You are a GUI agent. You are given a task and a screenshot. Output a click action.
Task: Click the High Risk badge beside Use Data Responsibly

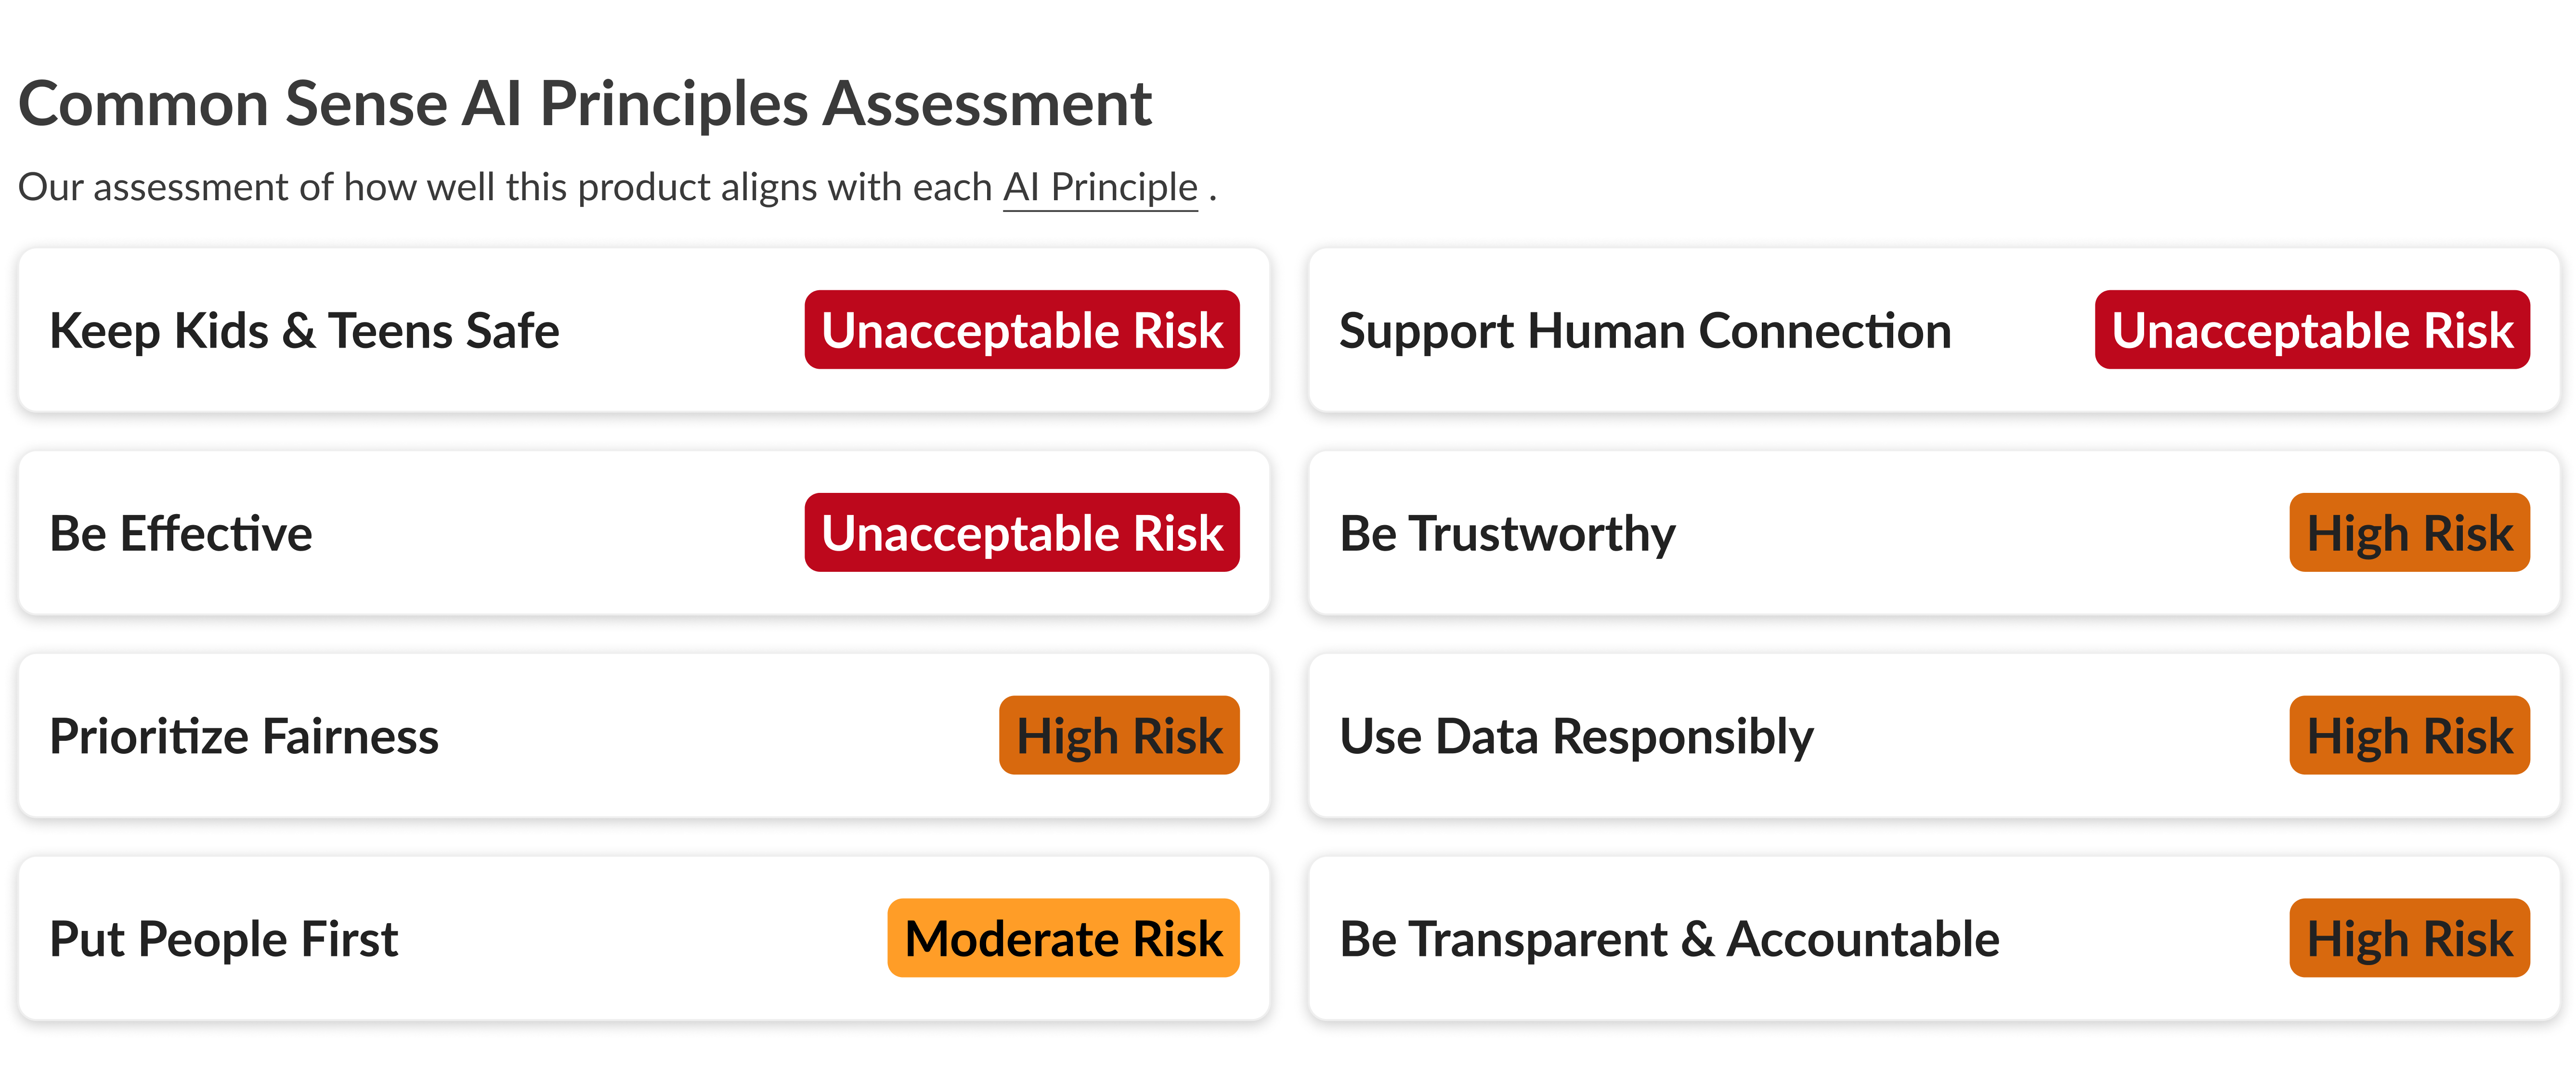2410,736
